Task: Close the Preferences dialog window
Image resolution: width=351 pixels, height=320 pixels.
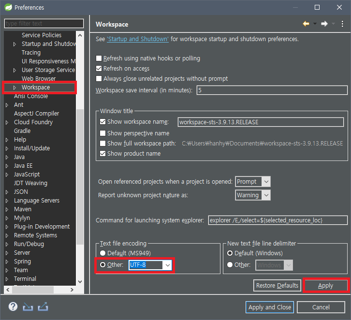Action: (x=339, y=7)
